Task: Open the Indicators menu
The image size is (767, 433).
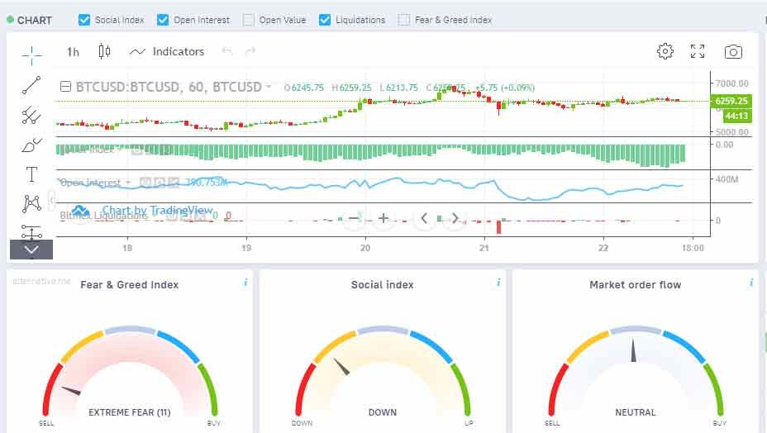Action: (167, 52)
